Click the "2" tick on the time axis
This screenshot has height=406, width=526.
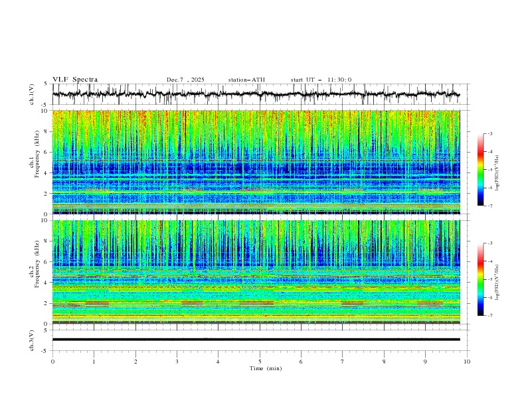click(135, 362)
